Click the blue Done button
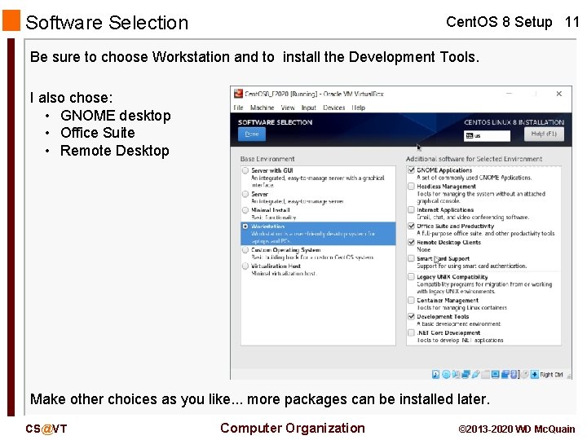Image resolution: width=587 pixels, height=440 pixels. pos(252,134)
